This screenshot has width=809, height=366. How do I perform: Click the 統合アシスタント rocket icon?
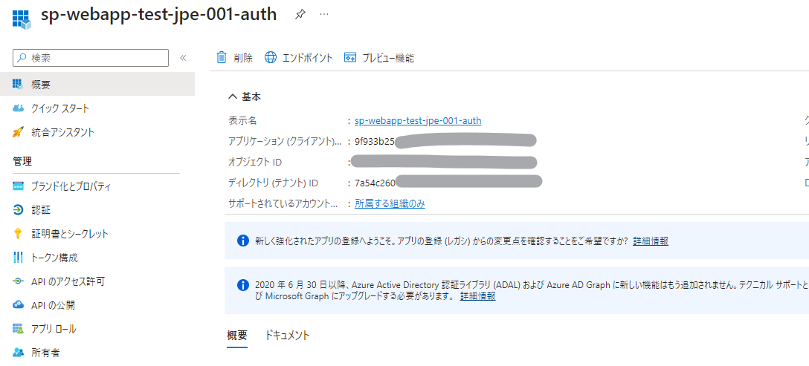[18, 132]
